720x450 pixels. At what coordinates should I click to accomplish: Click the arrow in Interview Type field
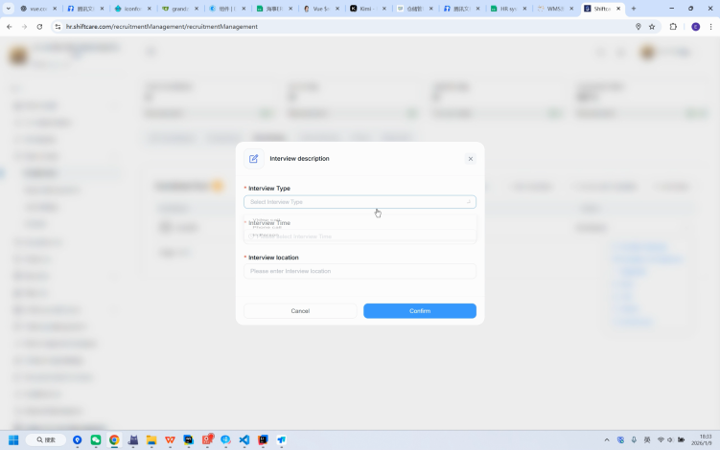(x=468, y=202)
